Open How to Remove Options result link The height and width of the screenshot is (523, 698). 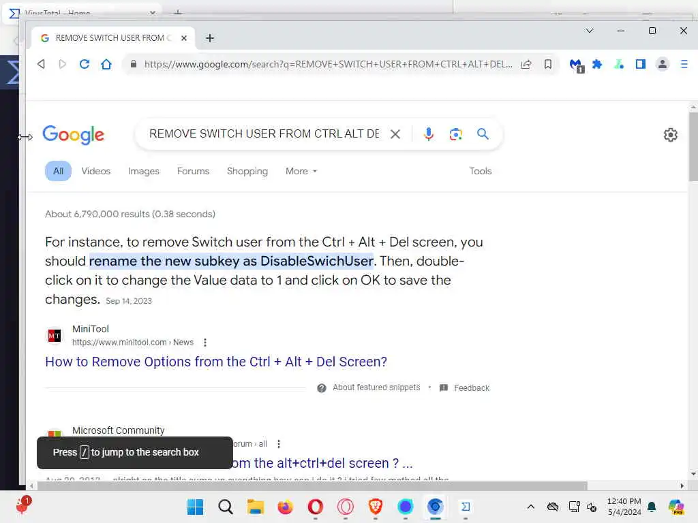[216, 362]
